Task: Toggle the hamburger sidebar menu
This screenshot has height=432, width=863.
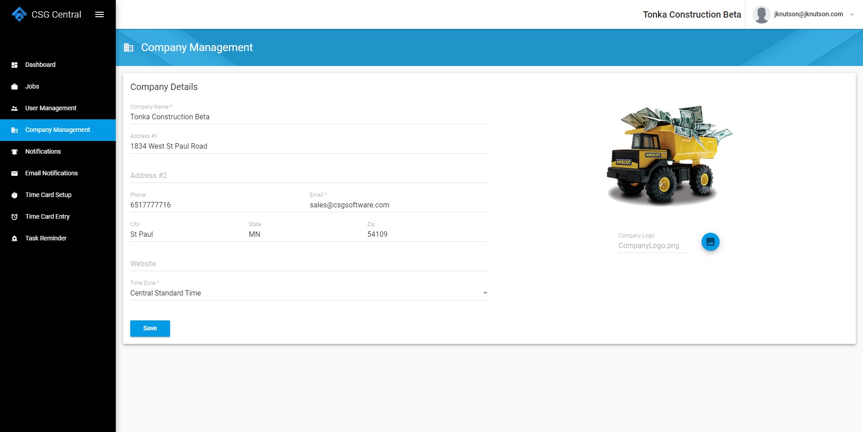Action: [x=100, y=14]
